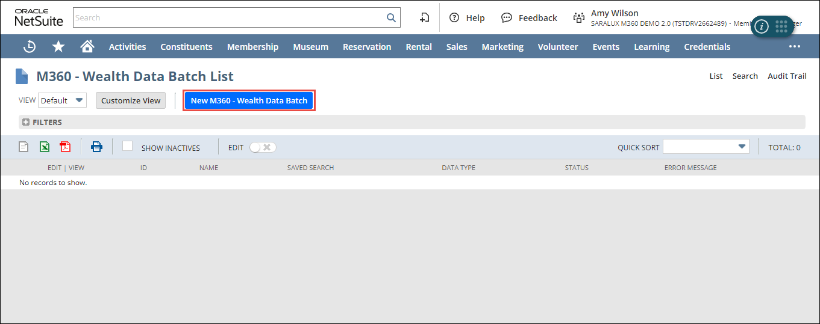Open the create new record icon
This screenshot has height=324, width=820.
click(424, 17)
